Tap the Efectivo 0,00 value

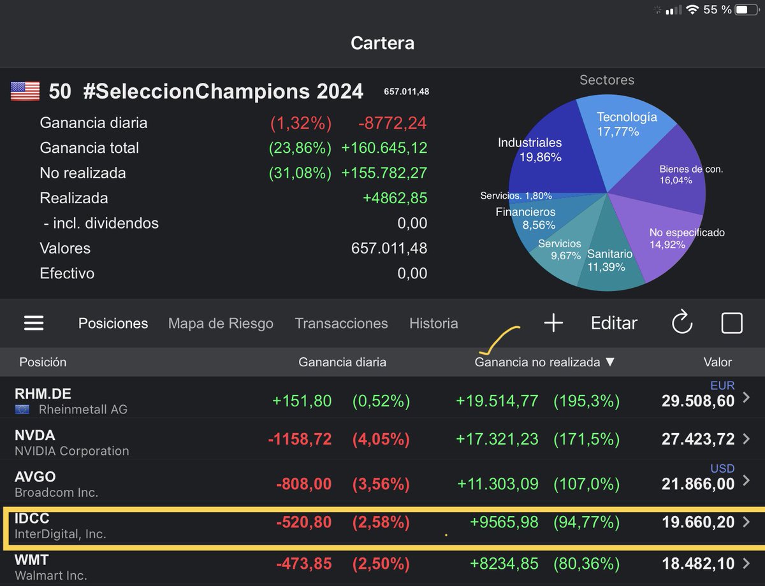coord(412,273)
